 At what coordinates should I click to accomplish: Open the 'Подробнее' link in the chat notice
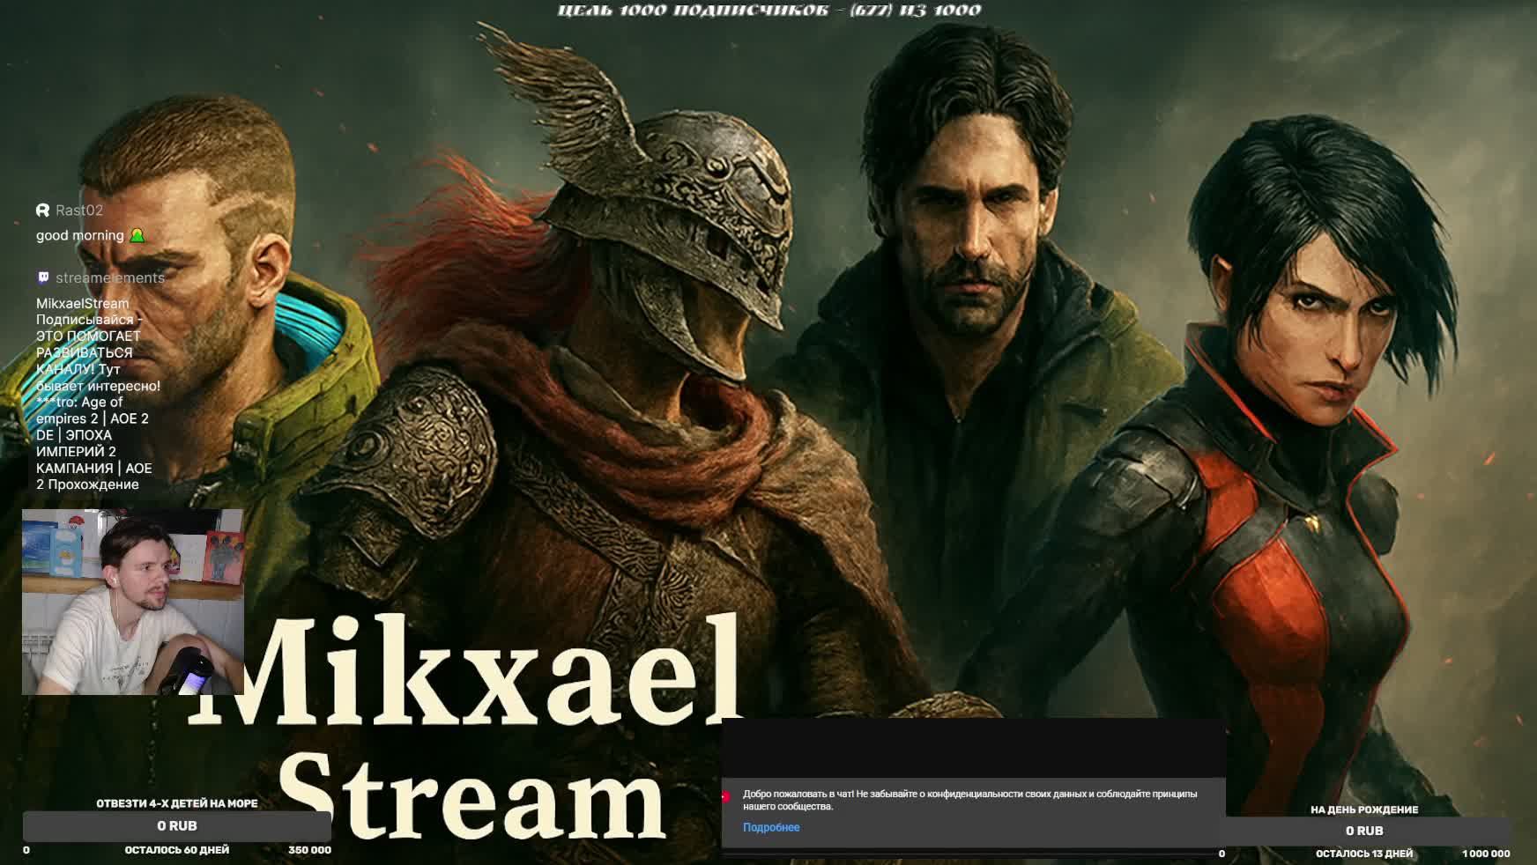click(771, 827)
